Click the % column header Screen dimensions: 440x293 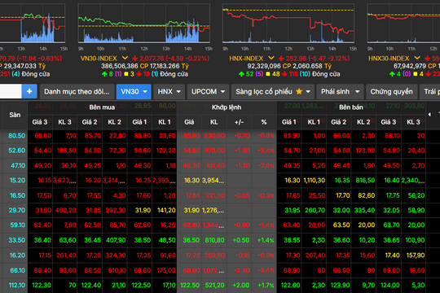(x=264, y=122)
